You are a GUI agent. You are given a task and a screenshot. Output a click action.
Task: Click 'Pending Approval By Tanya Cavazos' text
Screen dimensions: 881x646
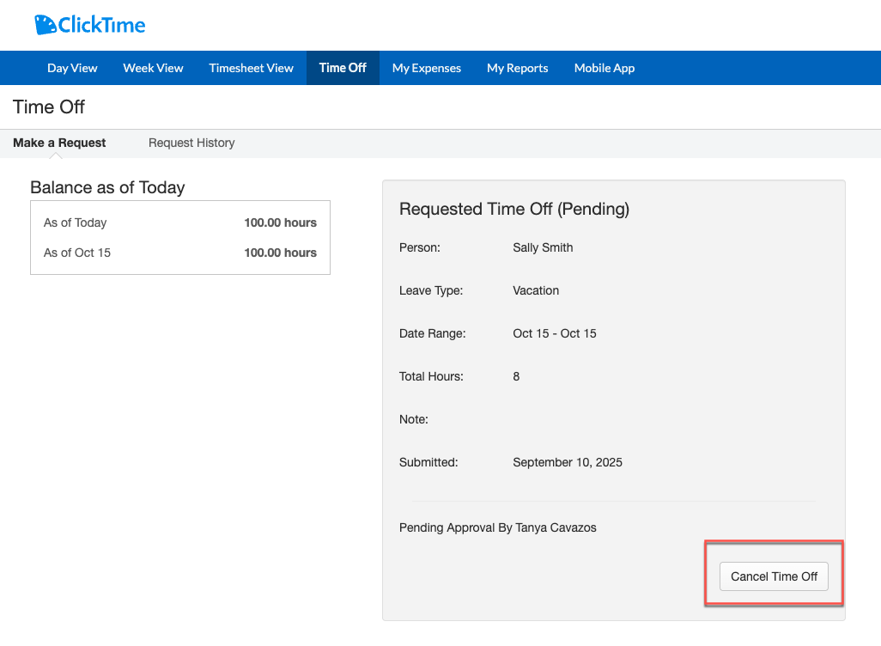[x=498, y=527]
